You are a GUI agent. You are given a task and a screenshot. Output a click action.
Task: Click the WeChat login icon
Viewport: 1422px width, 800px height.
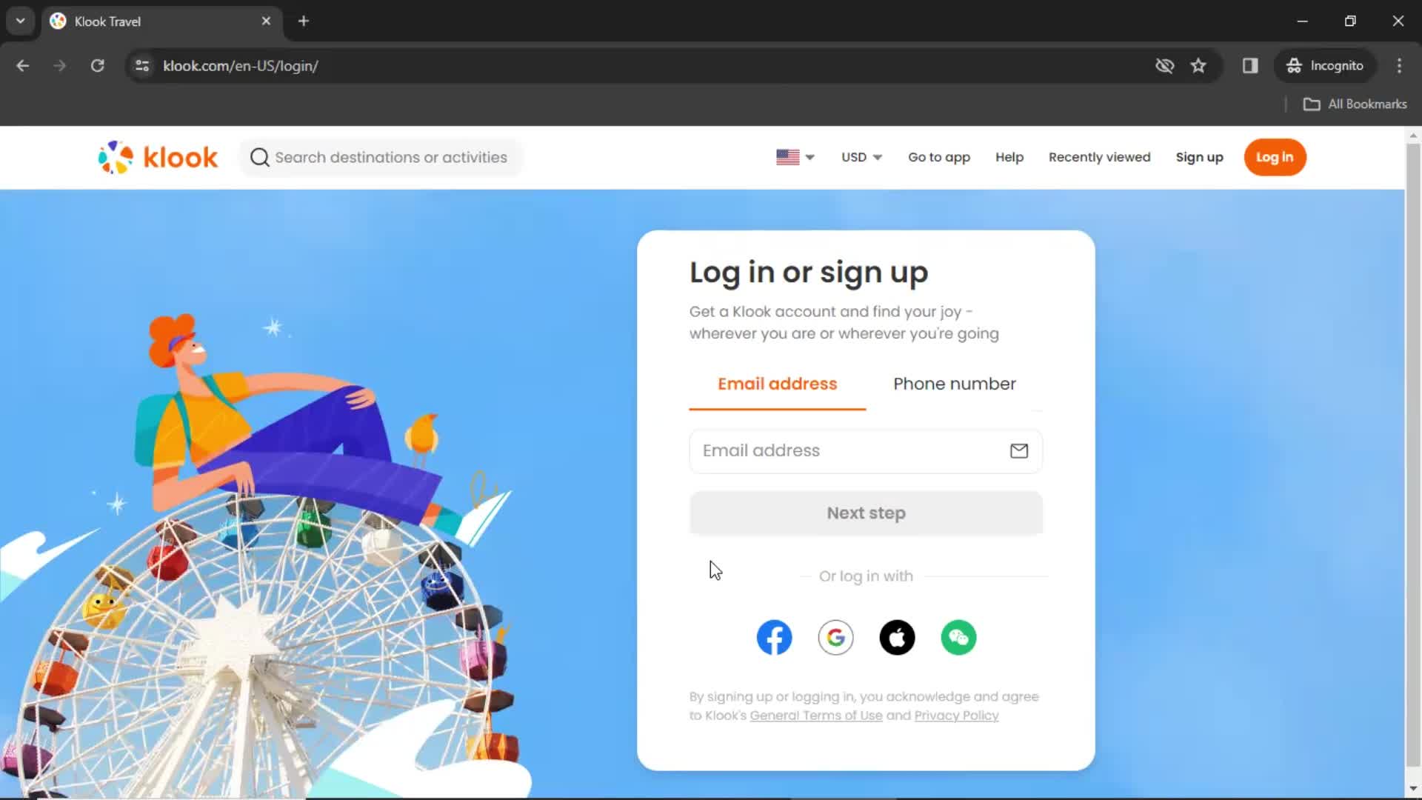(958, 637)
